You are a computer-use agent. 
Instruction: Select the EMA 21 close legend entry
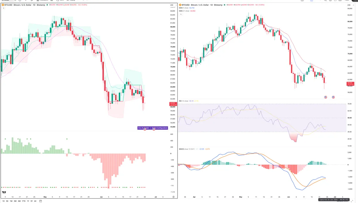tap(187, 11)
